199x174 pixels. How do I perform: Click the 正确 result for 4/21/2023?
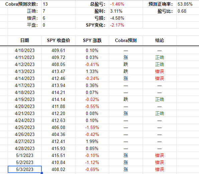160,113
